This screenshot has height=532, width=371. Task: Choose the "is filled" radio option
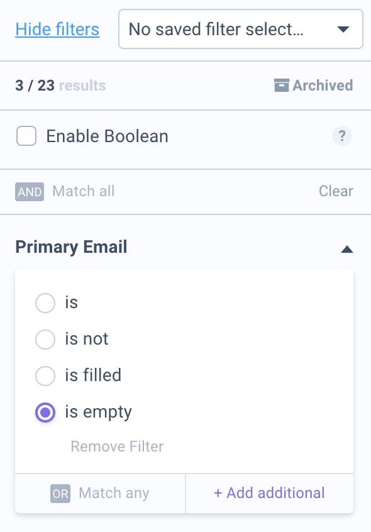coord(45,375)
